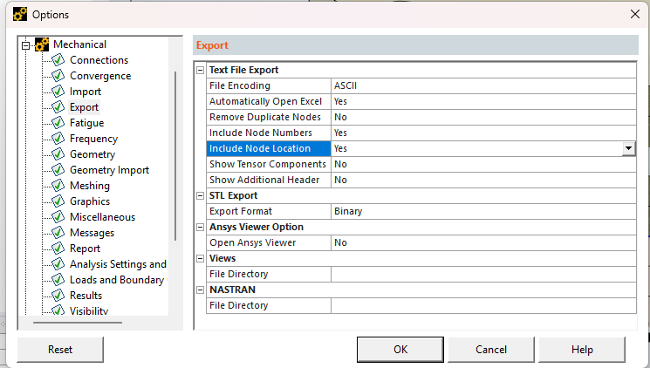The height and width of the screenshot is (368, 650).
Task: Click the checkmark icon beside Connections
Action: [58, 60]
